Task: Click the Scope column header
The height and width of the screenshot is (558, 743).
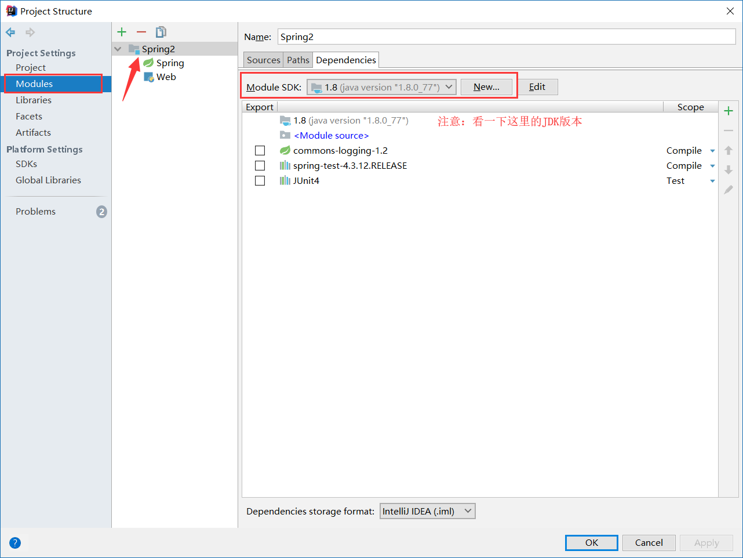Action: click(x=690, y=107)
